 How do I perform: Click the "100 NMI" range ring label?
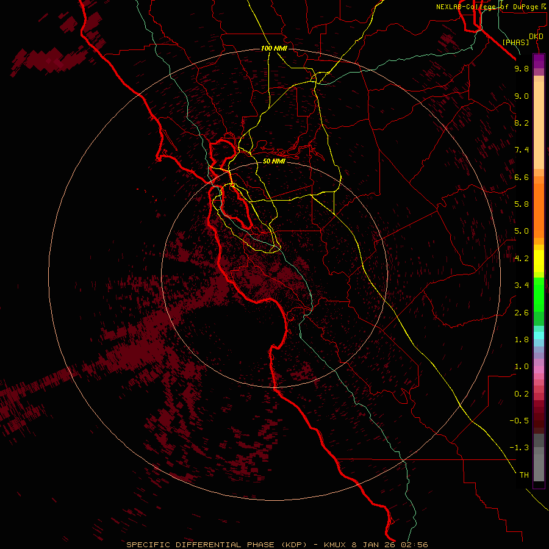click(x=274, y=48)
